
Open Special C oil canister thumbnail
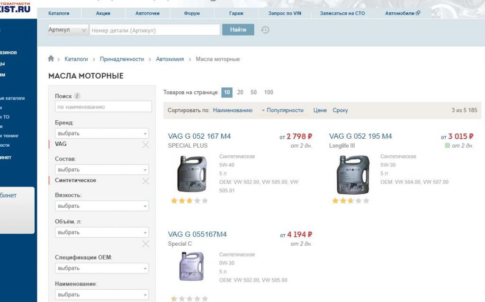coord(192,266)
